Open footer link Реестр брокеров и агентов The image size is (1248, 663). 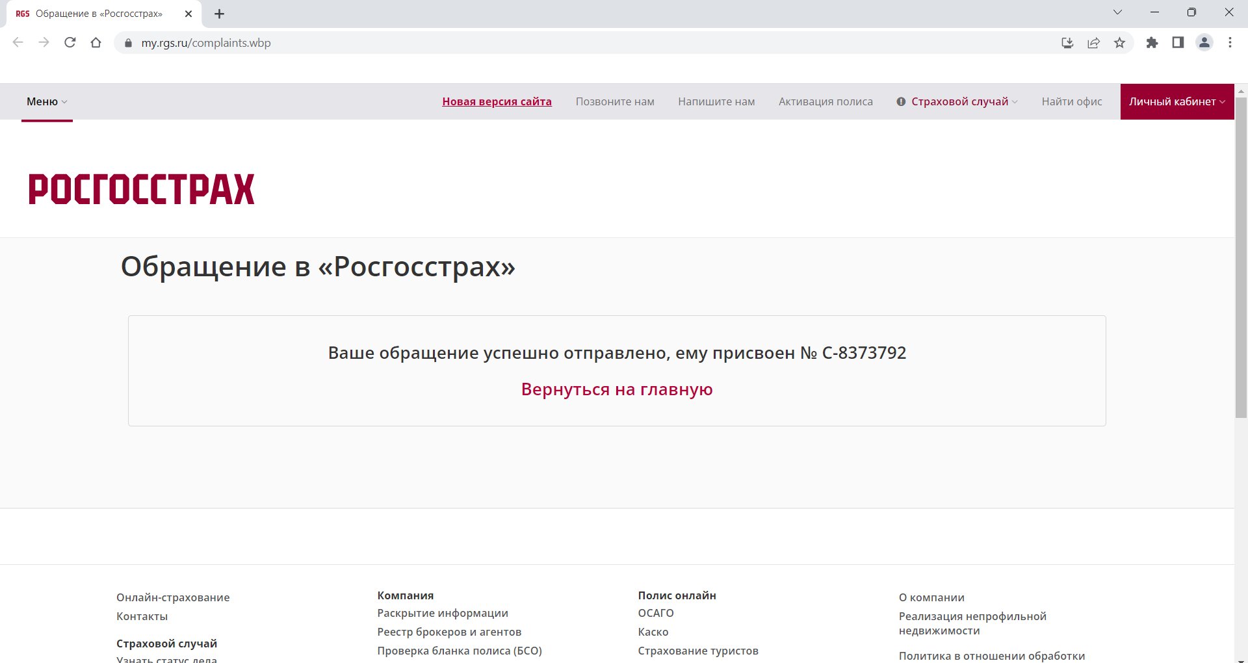coord(449,632)
